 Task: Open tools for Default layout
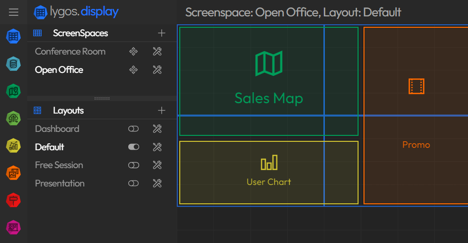pos(157,147)
